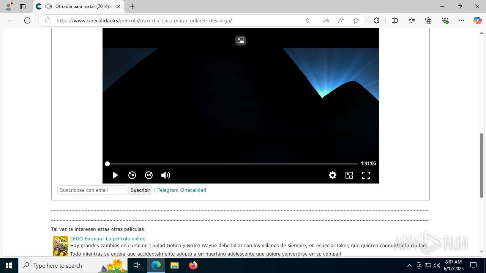The width and height of the screenshot is (486, 273).
Task: Click the pop-out icon atop the video
Action: click(241, 40)
